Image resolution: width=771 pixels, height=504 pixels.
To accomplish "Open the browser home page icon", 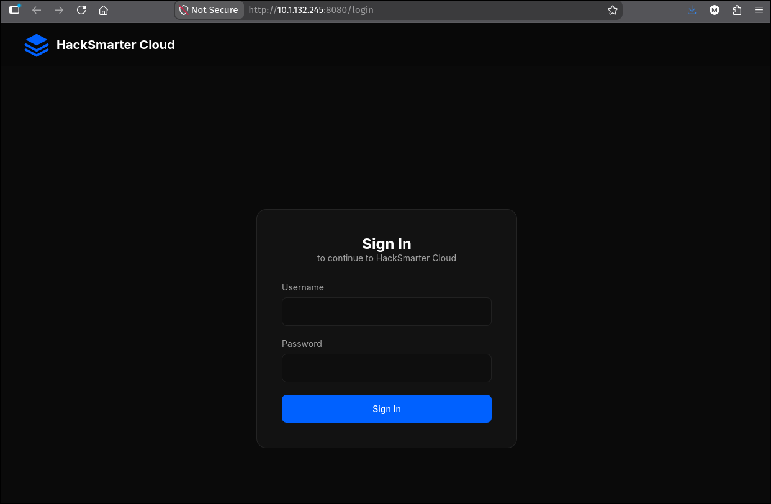I will [x=104, y=10].
